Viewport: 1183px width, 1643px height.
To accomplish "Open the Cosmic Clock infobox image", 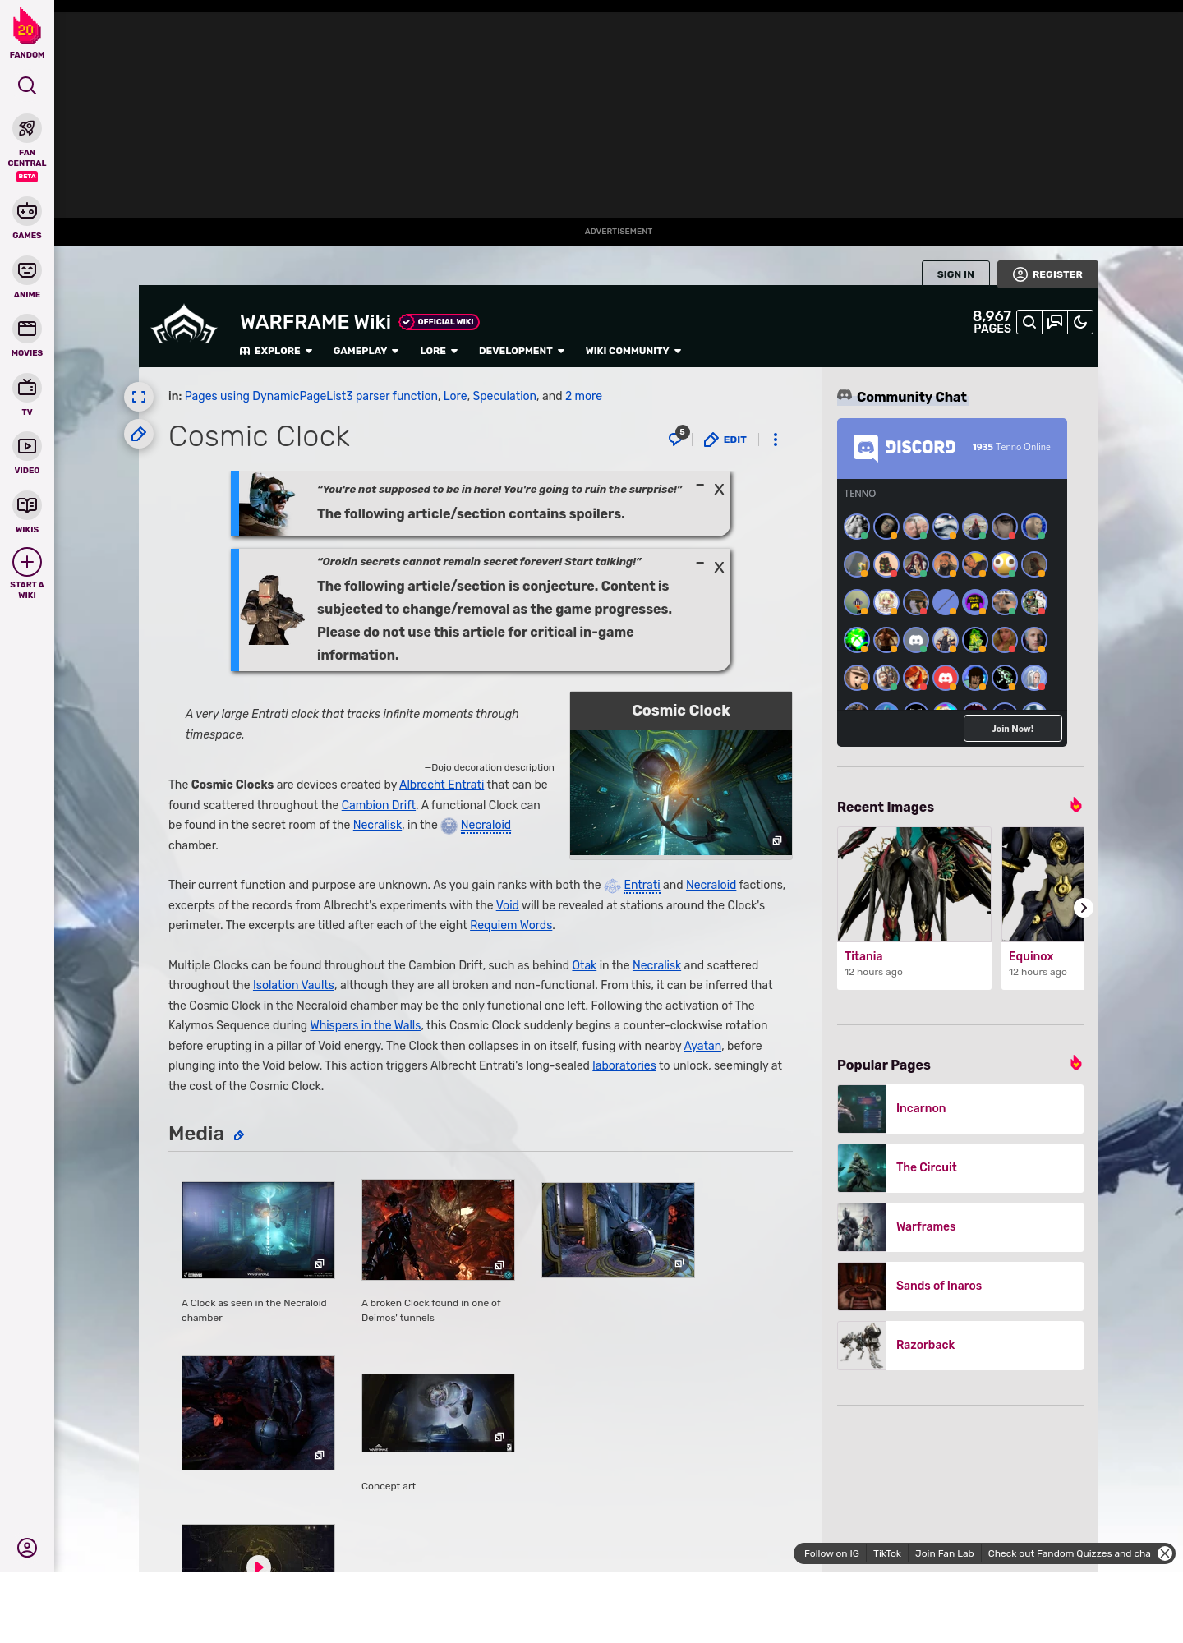I will pyautogui.click(x=681, y=793).
